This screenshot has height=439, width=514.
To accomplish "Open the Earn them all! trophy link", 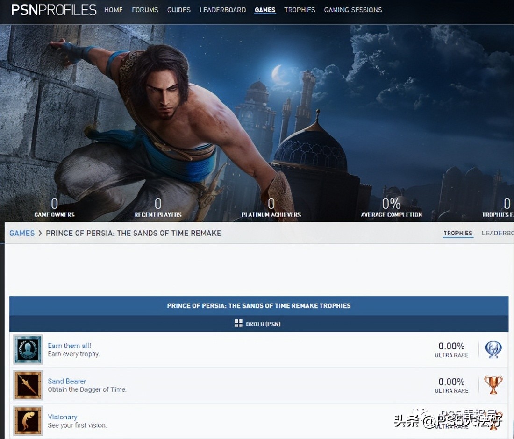I will coord(70,346).
